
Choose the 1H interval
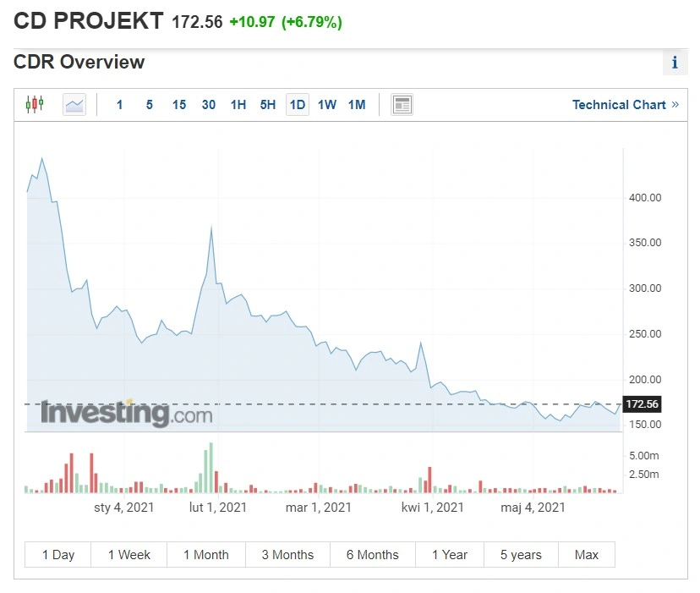tap(238, 105)
